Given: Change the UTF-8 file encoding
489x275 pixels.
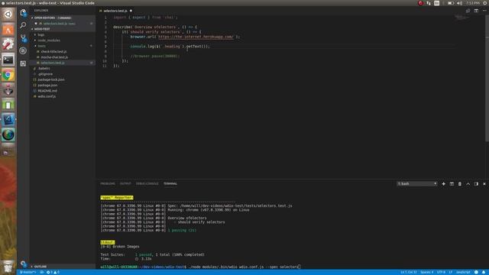Looking at the screenshot, I should (x=441, y=272).
